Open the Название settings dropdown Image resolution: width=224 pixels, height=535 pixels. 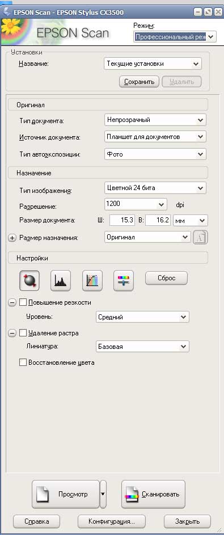coord(153,64)
